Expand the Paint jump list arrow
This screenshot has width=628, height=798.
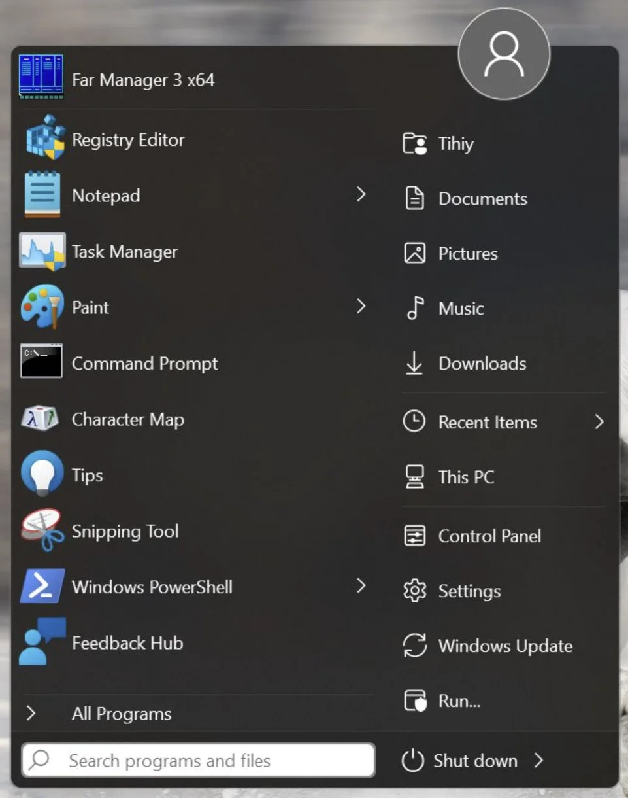click(x=361, y=306)
